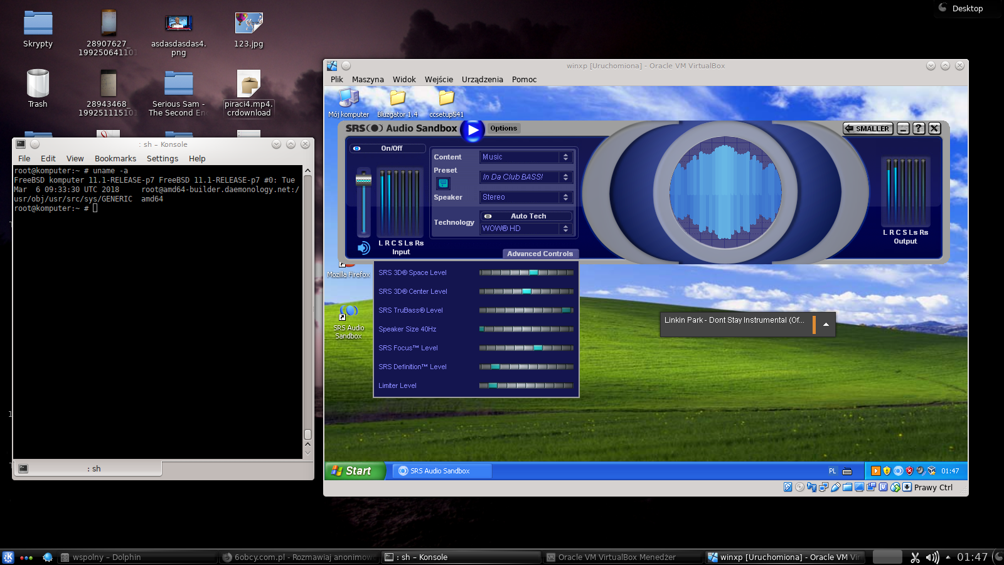1004x565 pixels.
Task: Switch to wspolny - Dolphin in taskbar
Action: pos(137,557)
